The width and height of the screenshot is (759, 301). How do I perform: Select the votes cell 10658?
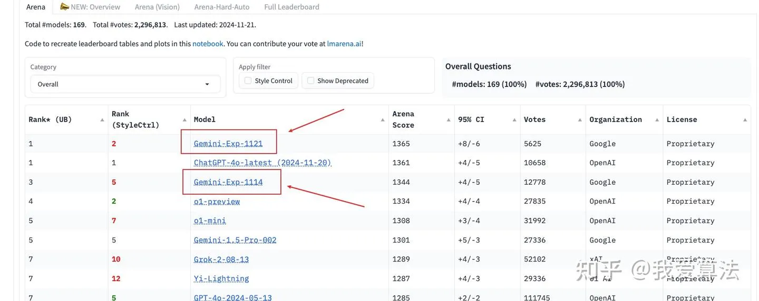click(x=534, y=163)
